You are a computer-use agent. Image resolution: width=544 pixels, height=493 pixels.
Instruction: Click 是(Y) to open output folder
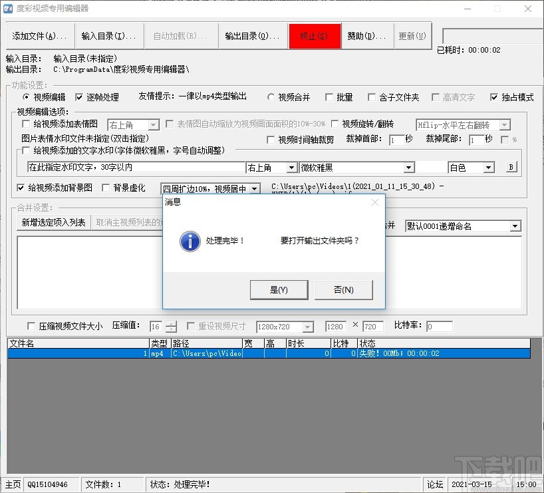coord(279,290)
